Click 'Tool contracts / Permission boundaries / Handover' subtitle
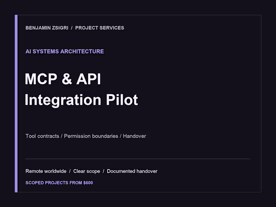 click(86, 136)
